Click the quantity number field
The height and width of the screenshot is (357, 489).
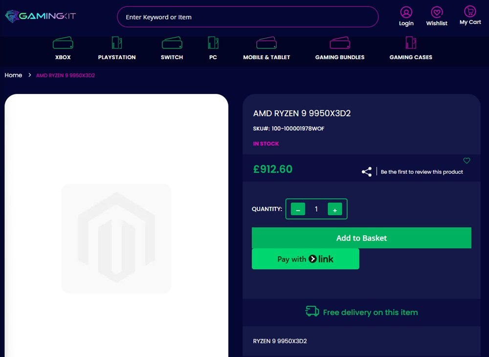[x=316, y=209]
